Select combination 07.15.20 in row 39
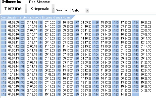Image resolution: width=156 pixels, height=98 pixels. tap(50, 22)
